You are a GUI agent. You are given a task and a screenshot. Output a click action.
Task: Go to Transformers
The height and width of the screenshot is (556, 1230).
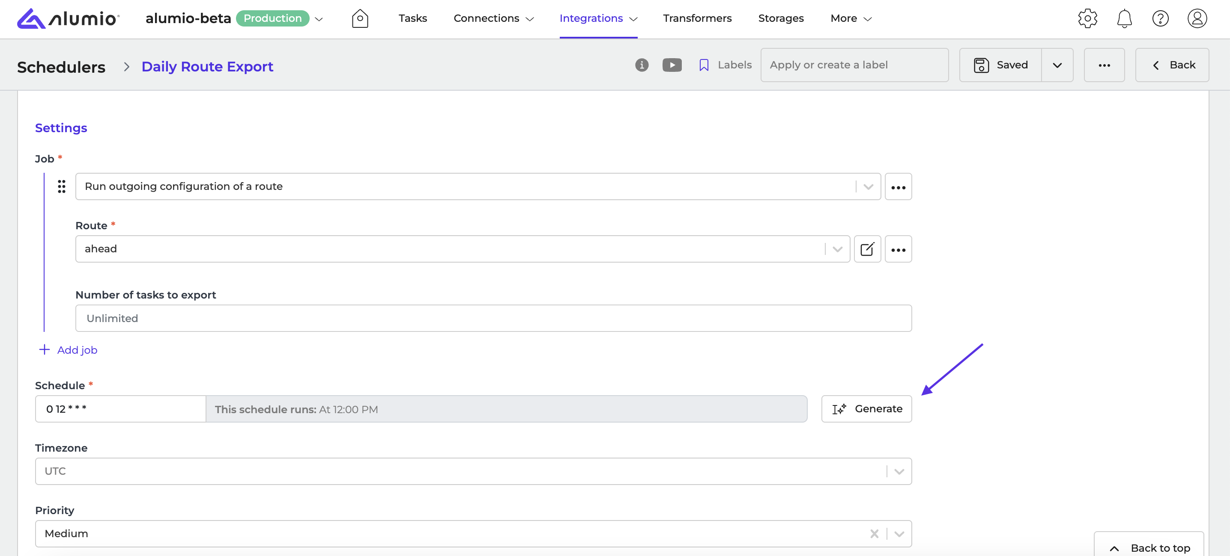tap(697, 18)
